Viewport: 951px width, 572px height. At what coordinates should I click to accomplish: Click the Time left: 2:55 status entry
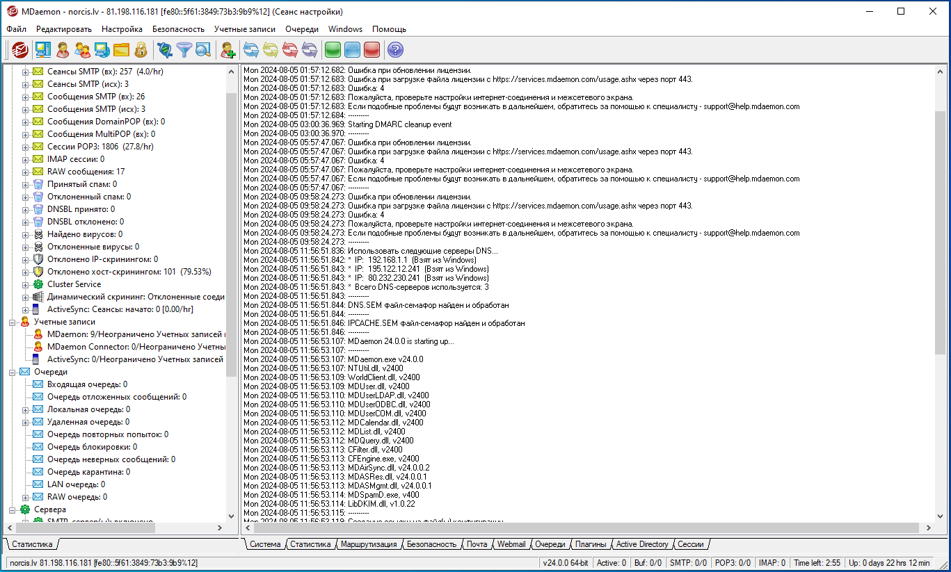coord(817,563)
